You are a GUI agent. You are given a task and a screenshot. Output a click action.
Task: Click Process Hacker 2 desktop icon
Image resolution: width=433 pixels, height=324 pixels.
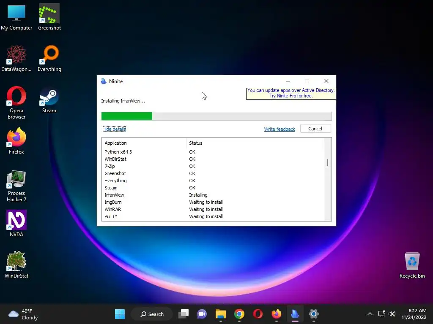(16, 186)
